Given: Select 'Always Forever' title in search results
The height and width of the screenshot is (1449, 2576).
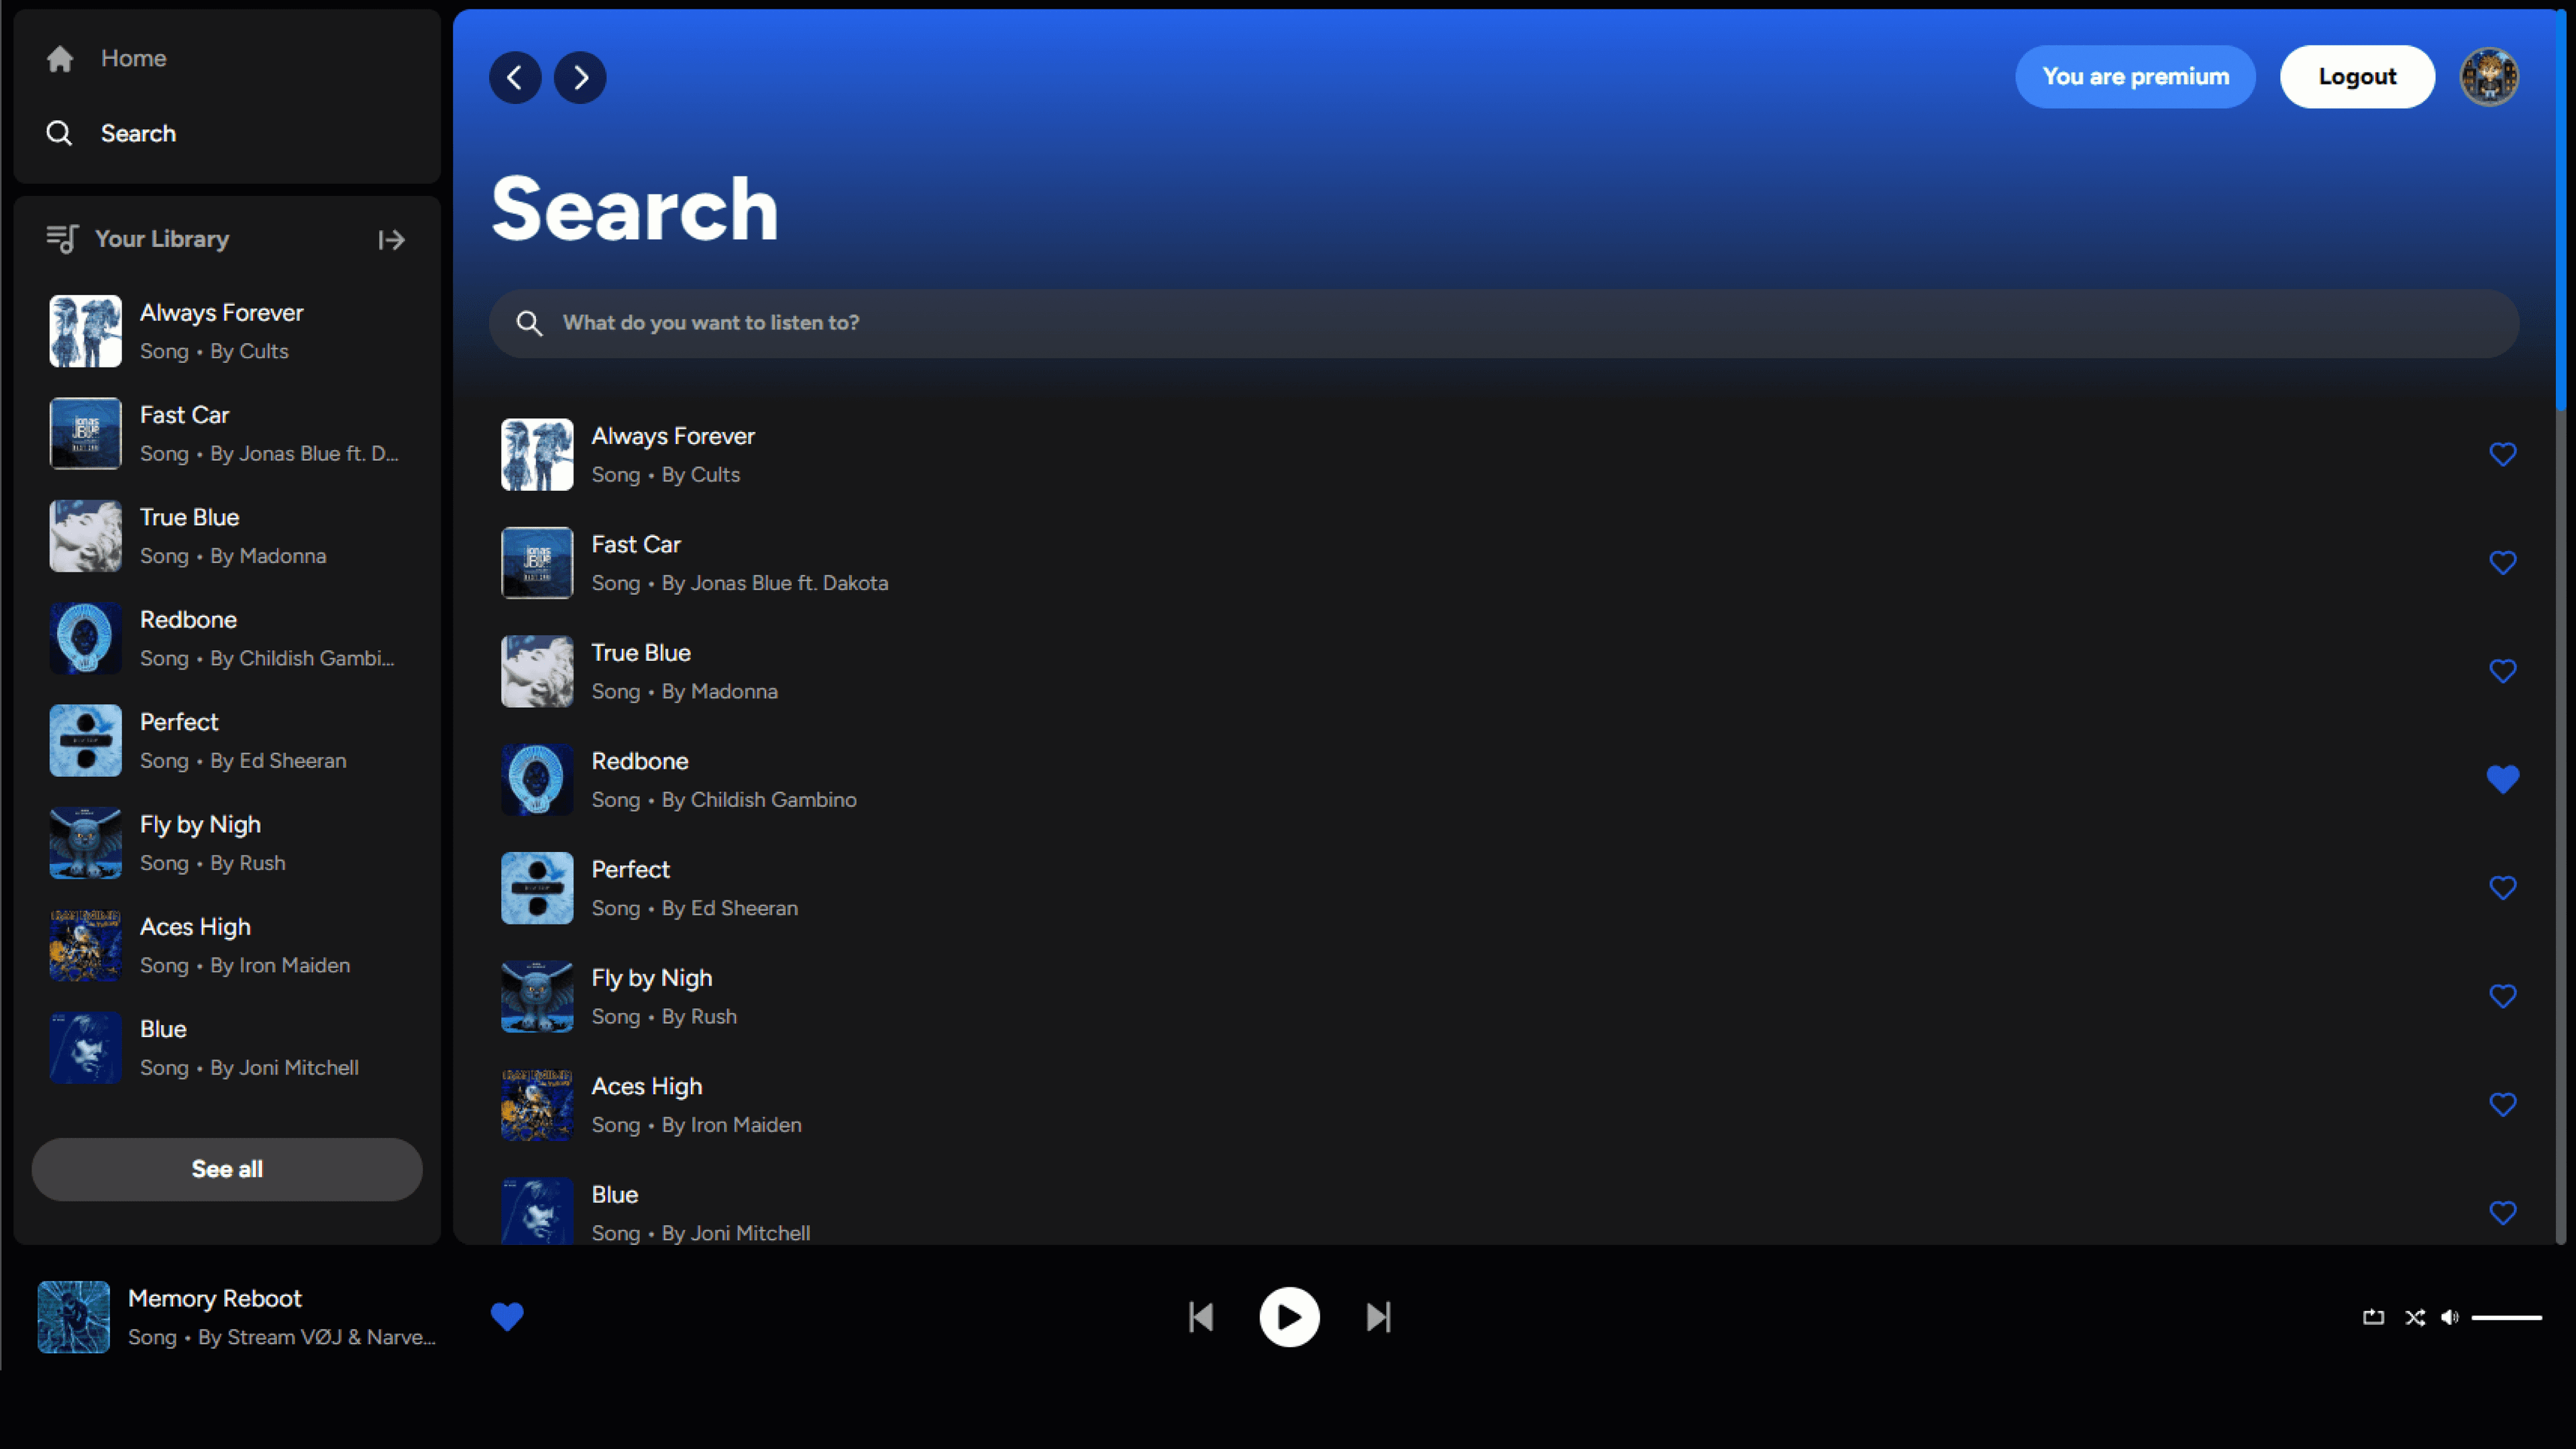Looking at the screenshot, I should click(x=673, y=436).
